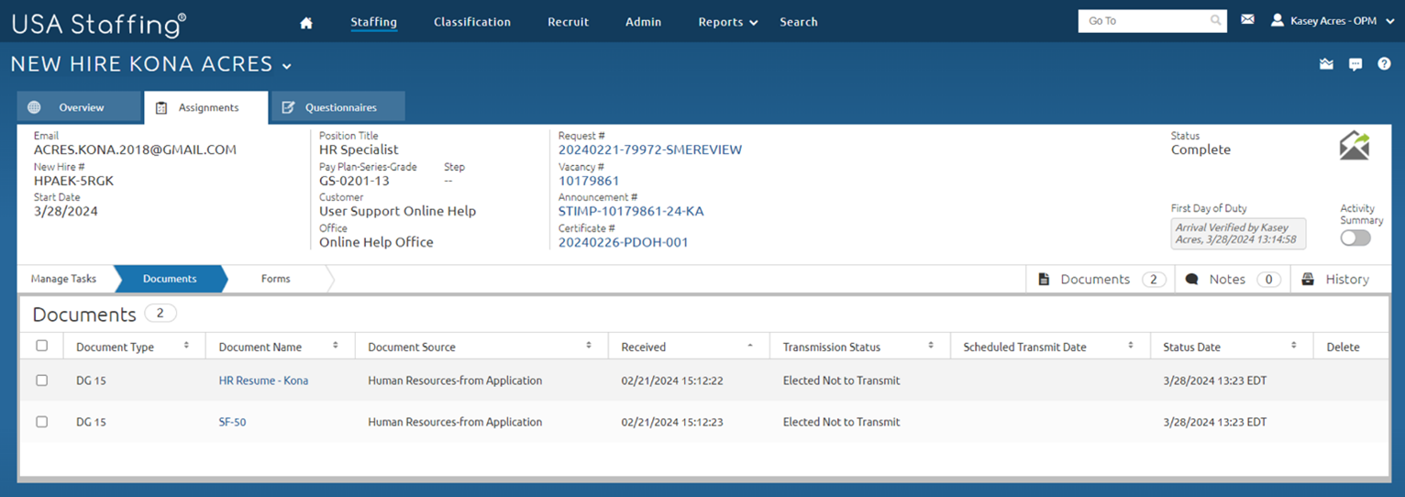This screenshot has height=497, width=1405.
Task: Click the Assignments tab clipboard icon
Action: click(161, 107)
